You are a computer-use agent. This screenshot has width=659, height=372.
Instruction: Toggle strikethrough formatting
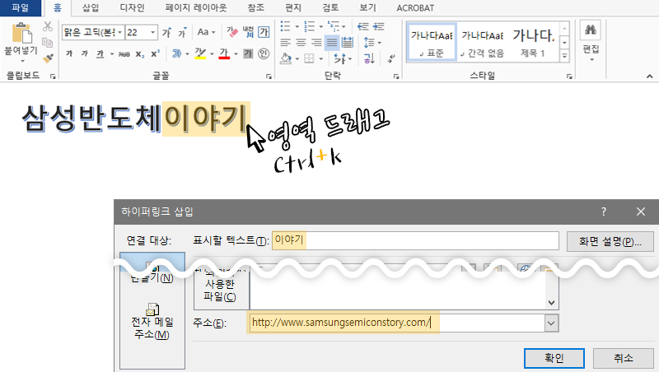(x=124, y=54)
